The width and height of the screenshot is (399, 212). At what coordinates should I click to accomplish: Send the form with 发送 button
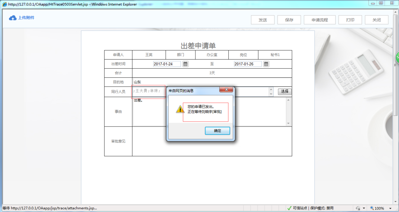(263, 19)
